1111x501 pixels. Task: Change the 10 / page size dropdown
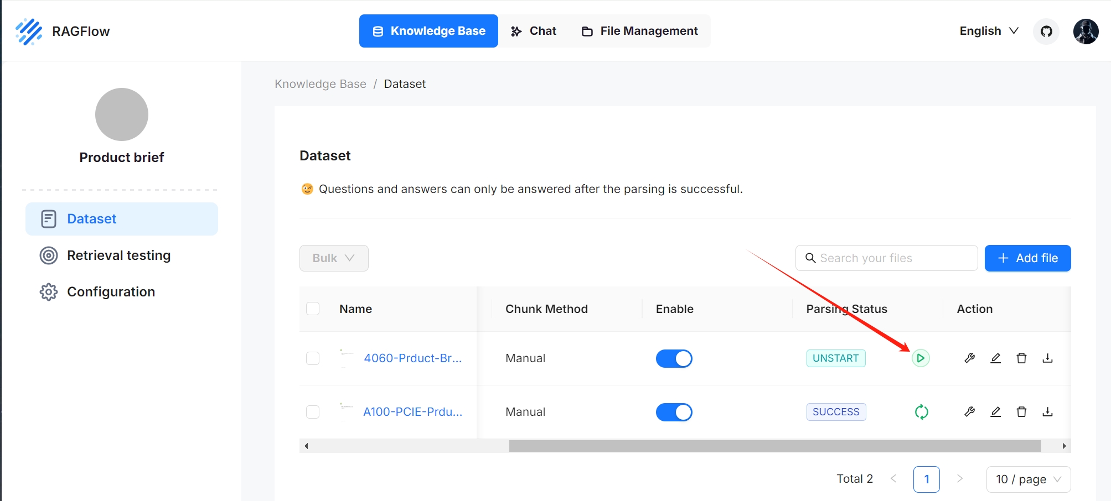1029,479
